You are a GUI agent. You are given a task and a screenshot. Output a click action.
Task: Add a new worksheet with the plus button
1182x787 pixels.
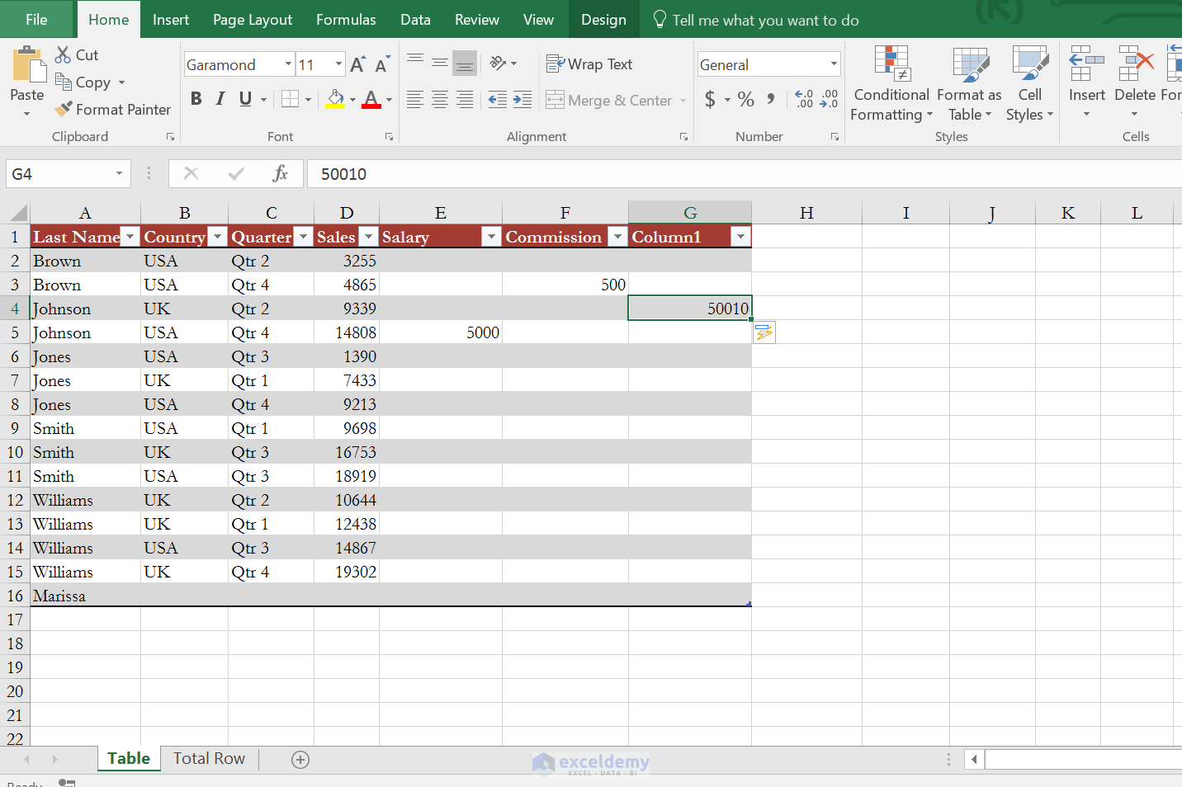pyautogui.click(x=300, y=759)
